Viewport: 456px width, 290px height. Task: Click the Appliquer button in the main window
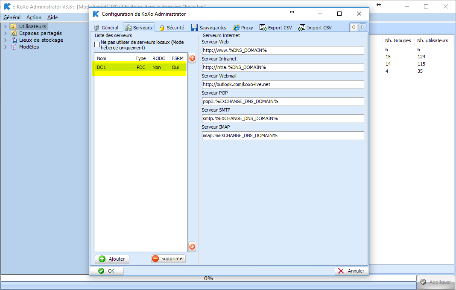click(x=436, y=282)
